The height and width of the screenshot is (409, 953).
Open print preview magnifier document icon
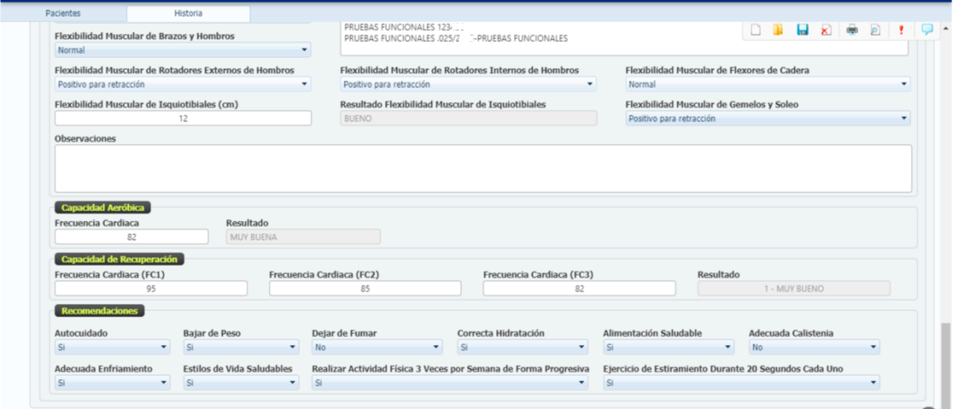coord(875,30)
